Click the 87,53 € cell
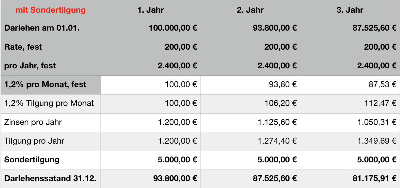 point(382,84)
